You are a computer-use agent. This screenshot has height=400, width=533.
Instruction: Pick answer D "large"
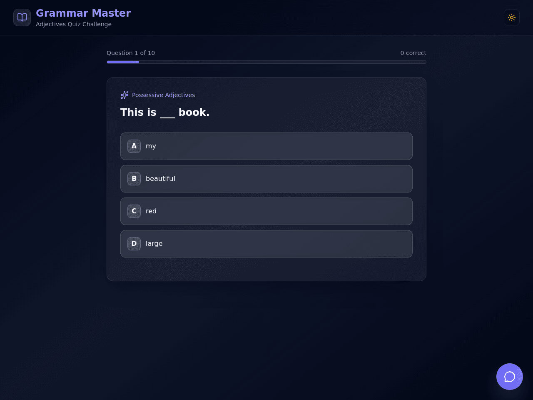point(266,244)
